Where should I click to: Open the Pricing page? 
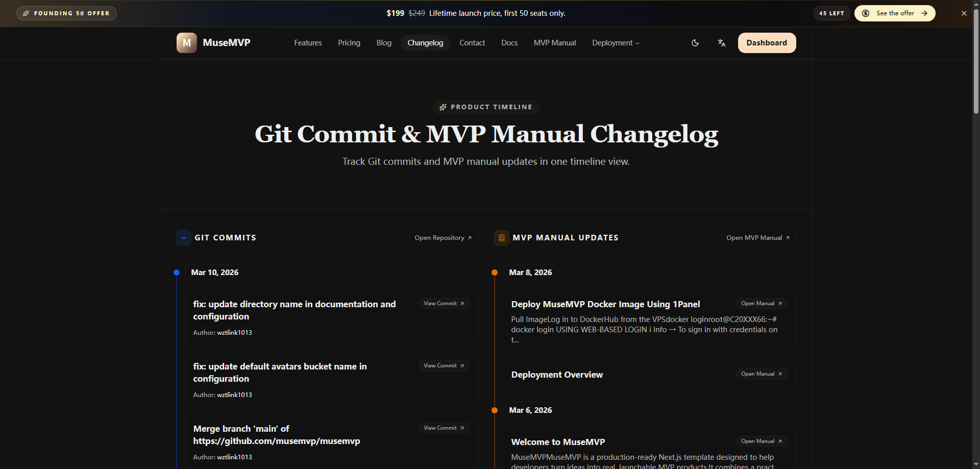tap(349, 43)
